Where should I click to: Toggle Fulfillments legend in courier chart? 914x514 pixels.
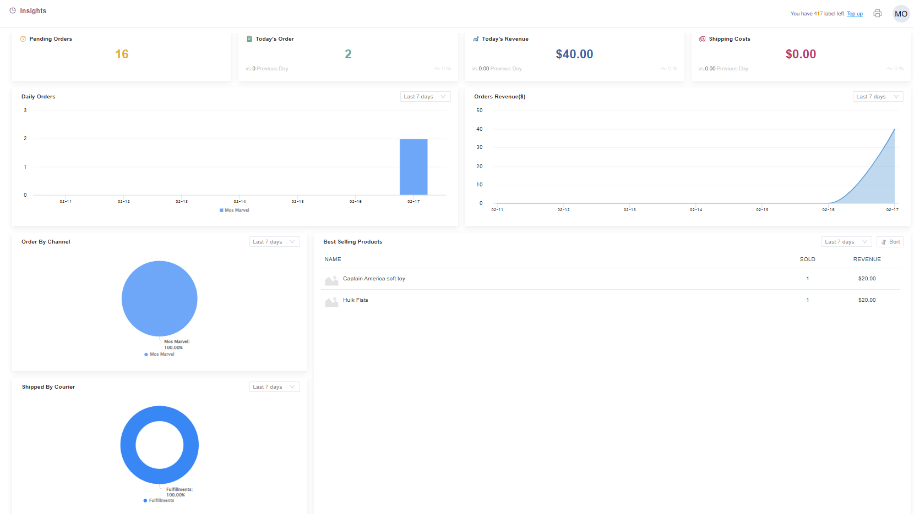[x=159, y=501]
